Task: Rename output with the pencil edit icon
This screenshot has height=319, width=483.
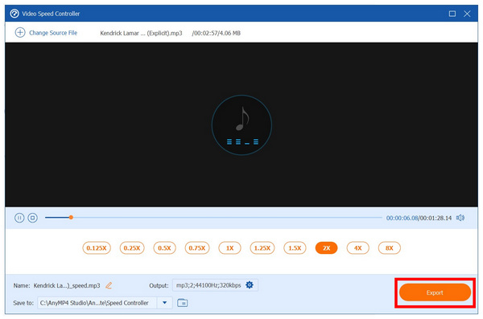Action: click(x=109, y=285)
